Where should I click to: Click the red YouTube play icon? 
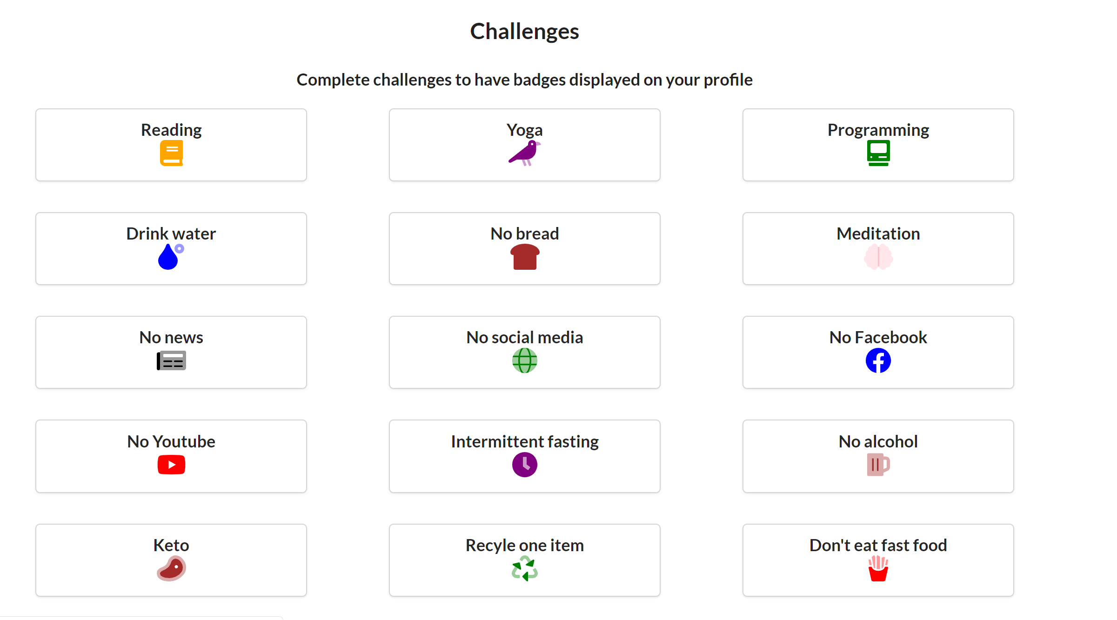[171, 465]
